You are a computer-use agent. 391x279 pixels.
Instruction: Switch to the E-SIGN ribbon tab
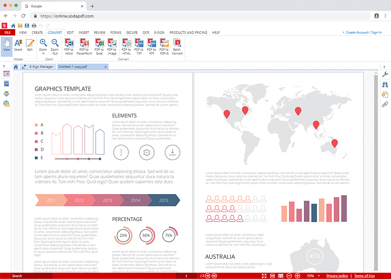159,33
